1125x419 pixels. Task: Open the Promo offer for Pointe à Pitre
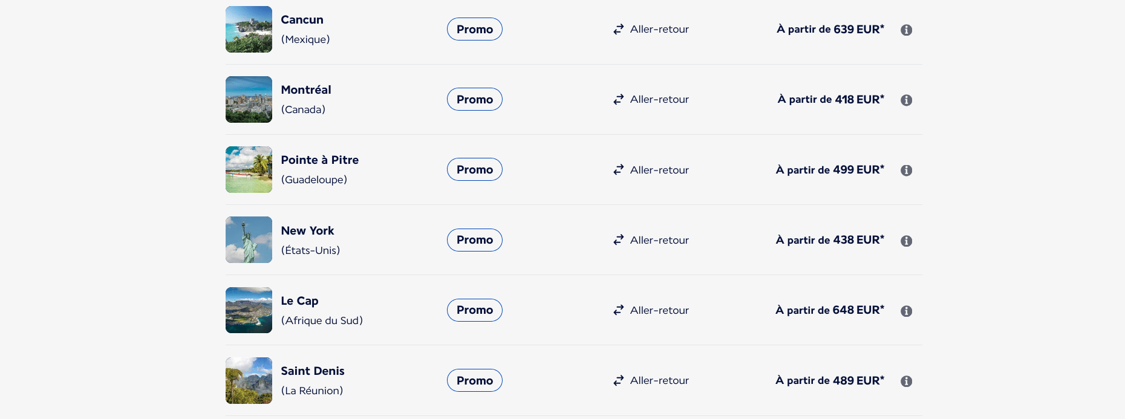(x=475, y=169)
